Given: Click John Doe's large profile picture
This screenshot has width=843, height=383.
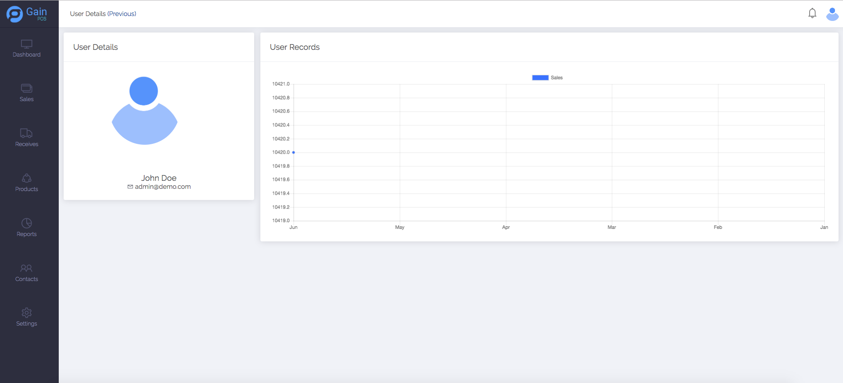Looking at the screenshot, I should click(144, 110).
